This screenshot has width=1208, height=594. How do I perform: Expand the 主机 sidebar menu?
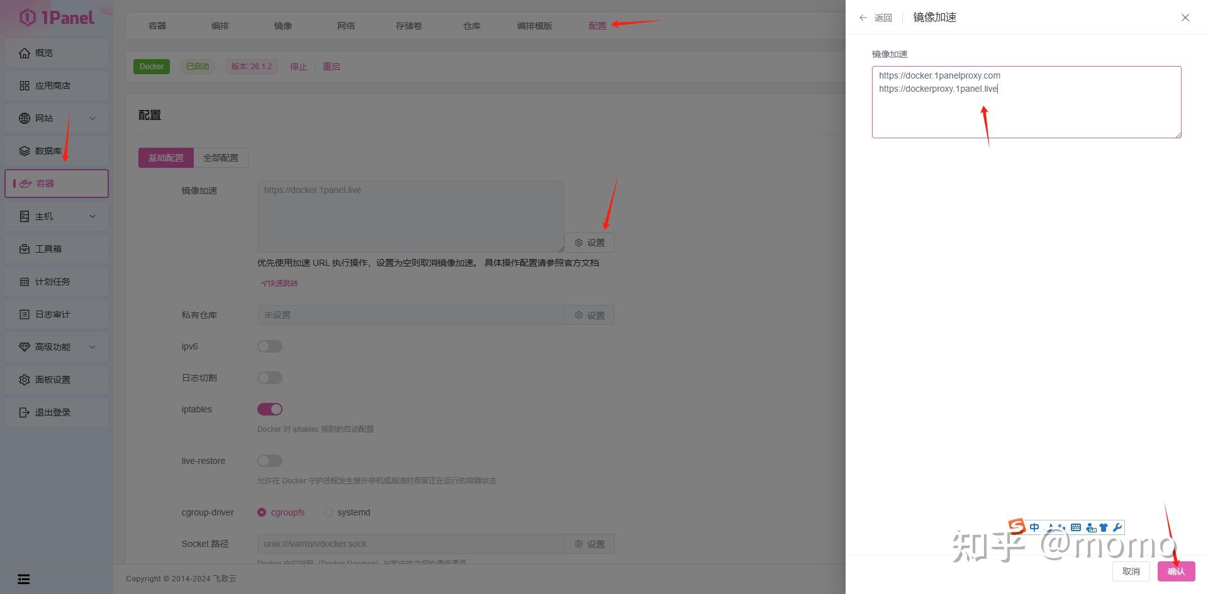56,216
